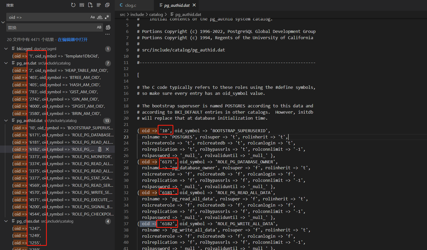Clear all search results
The height and width of the screenshot is (250, 427).
tap(82, 5)
